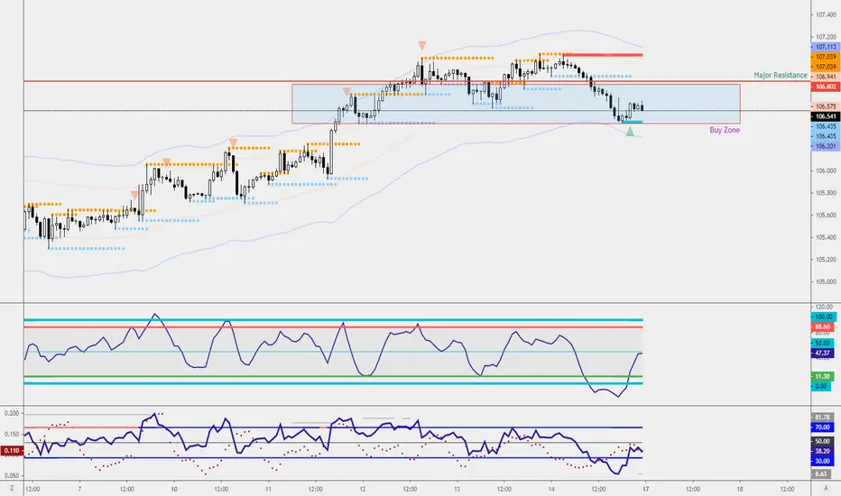Click the 106.301 price label

(x=826, y=146)
